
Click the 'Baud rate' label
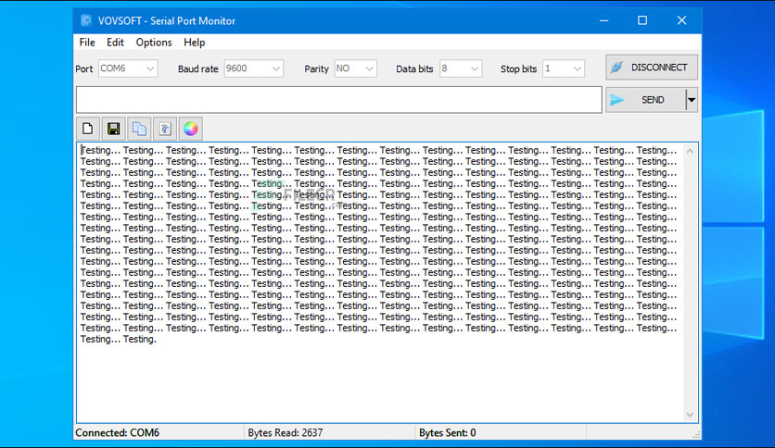pos(197,69)
